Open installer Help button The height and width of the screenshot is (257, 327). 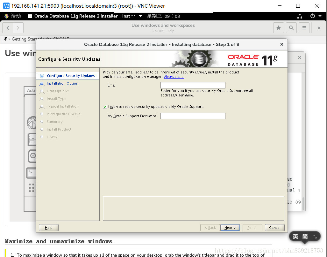(x=49, y=228)
